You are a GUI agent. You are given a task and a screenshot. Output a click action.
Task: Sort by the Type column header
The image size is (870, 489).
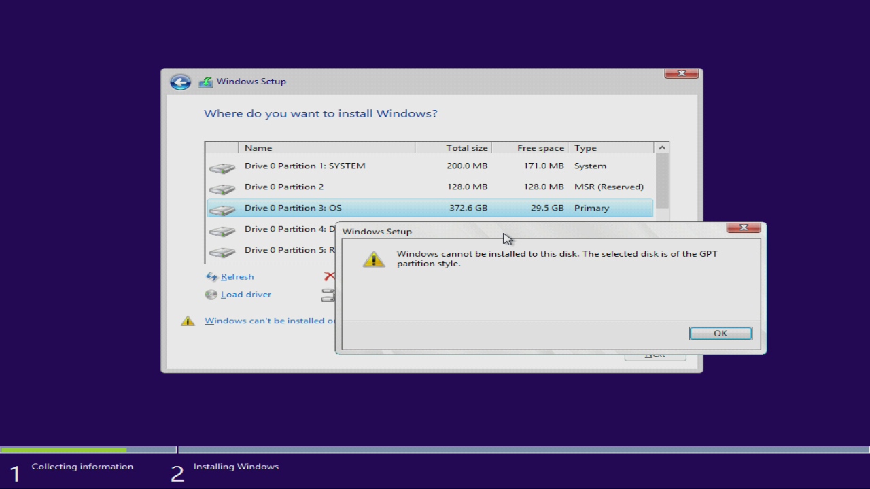click(x=611, y=148)
